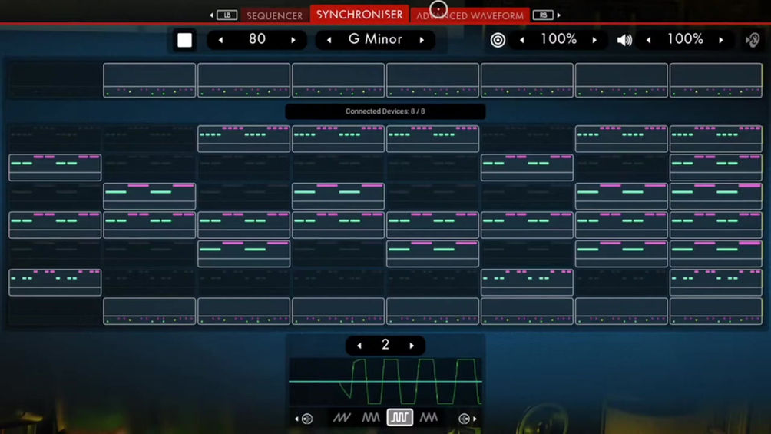Screen dimensions: 771x434
Task: Click the device number 2 value
Action: coord(385,345)
